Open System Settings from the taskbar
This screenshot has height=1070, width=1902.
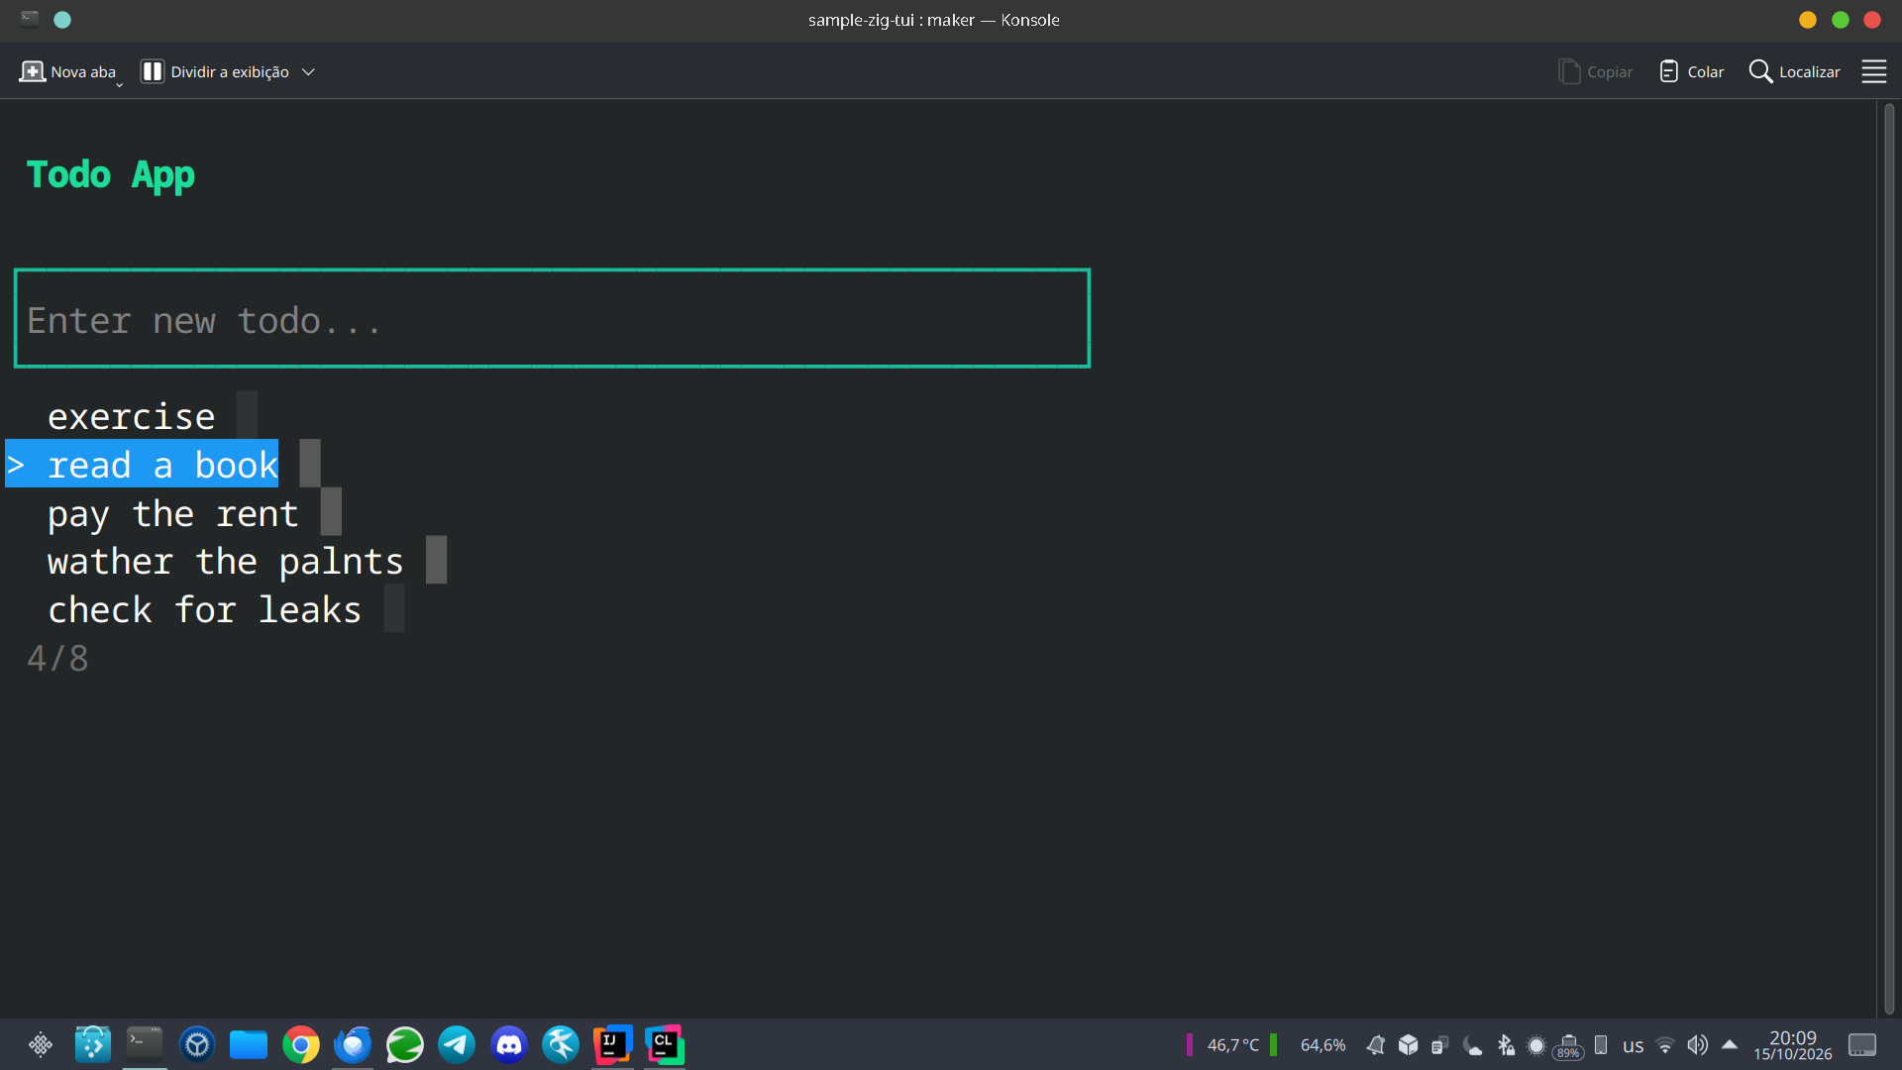click(x=197, y=1044)
